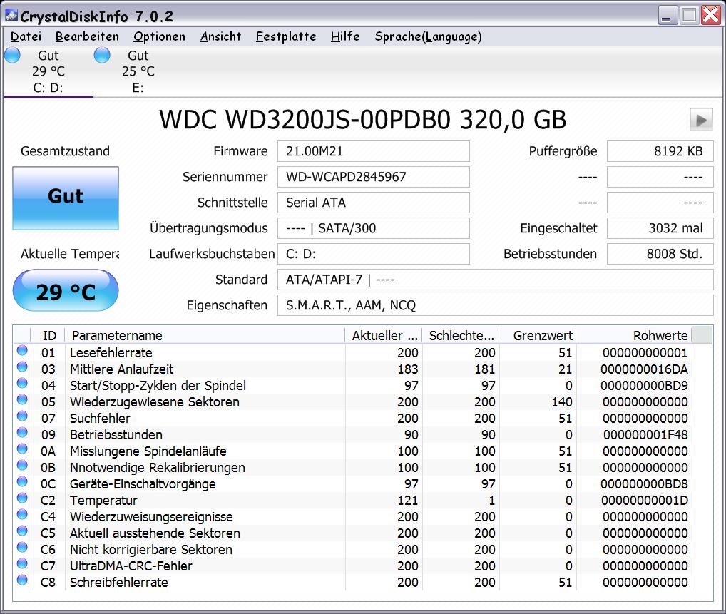Select the E: disk tab
The width and height of the screenshot is (726, 614).
pyautogui.click(x=138, y=71)
